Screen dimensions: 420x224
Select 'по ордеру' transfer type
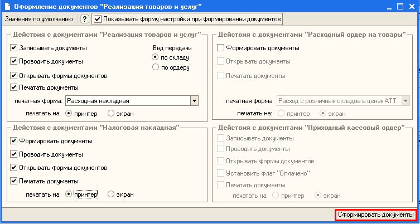click(156, 67)
